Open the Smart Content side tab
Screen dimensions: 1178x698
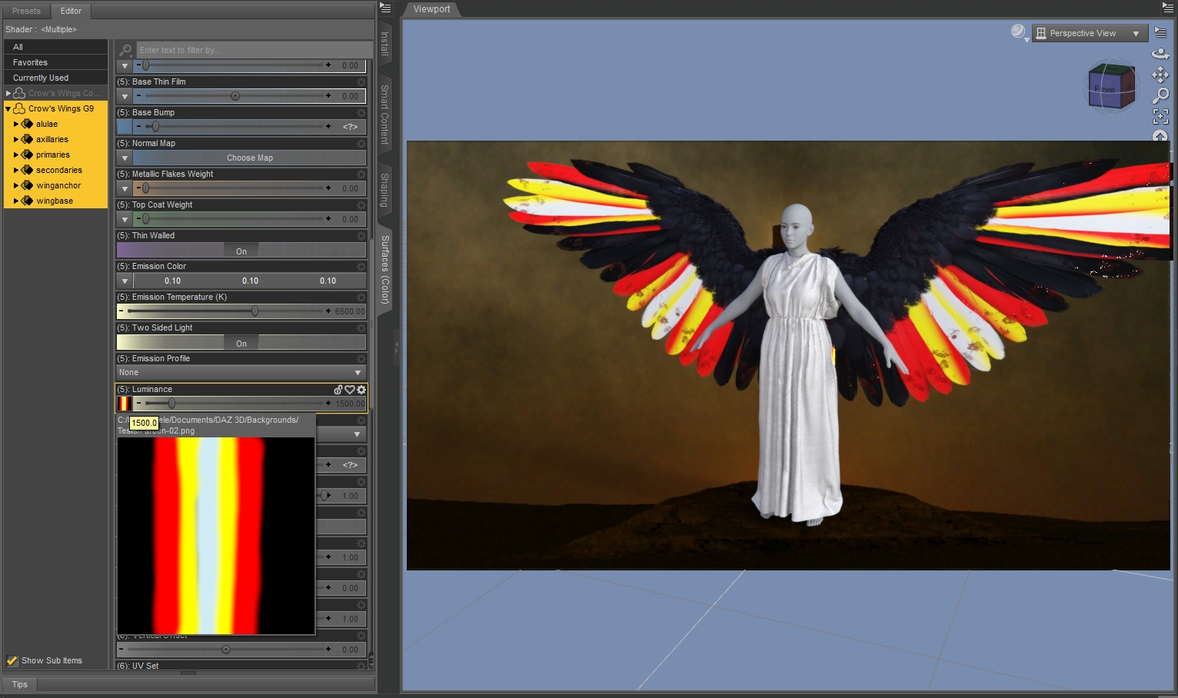[x=384, y=115]
